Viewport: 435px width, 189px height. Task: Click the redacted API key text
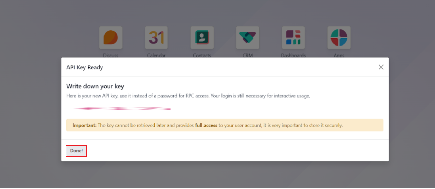point(122,109)
